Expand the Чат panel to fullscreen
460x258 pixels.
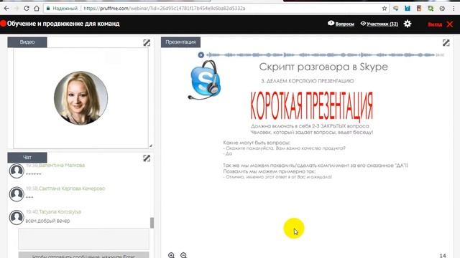pos(147,158)
